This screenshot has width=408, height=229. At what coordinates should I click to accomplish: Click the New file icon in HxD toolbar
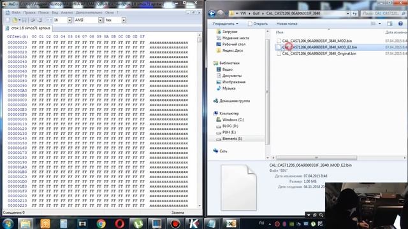[x=8, y=20]
